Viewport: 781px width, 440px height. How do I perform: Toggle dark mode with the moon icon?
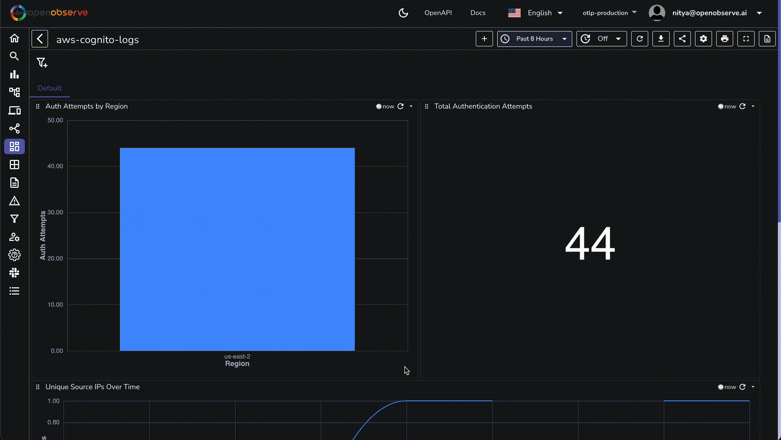[x=403, y=12]
